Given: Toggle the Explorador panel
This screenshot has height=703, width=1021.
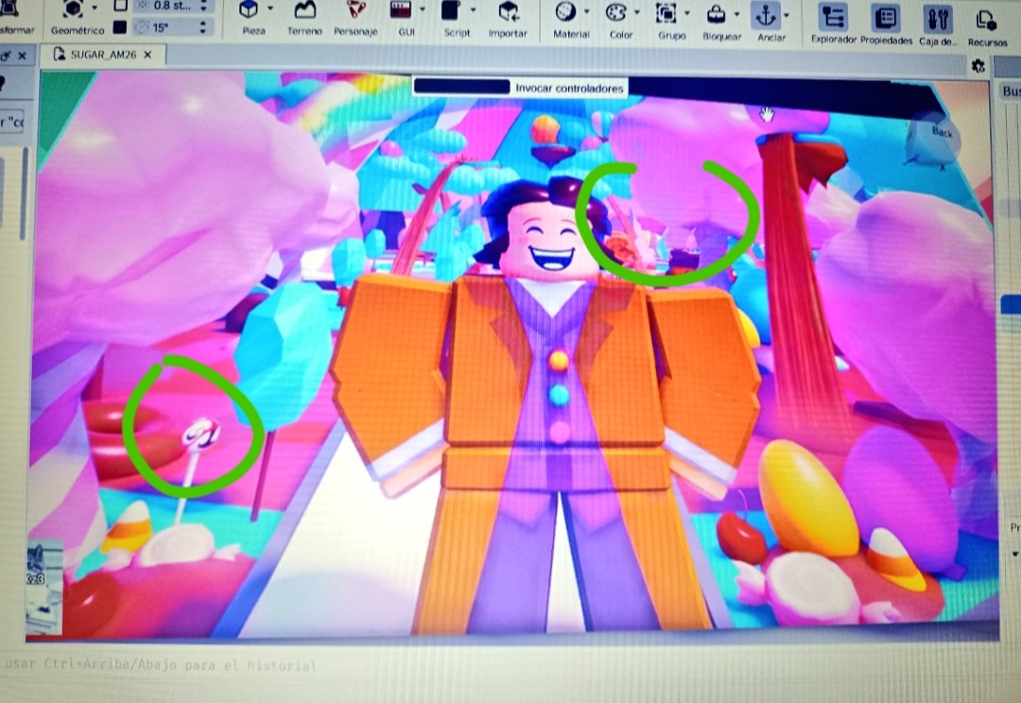Looking at the screenshot, I should 833,18.
